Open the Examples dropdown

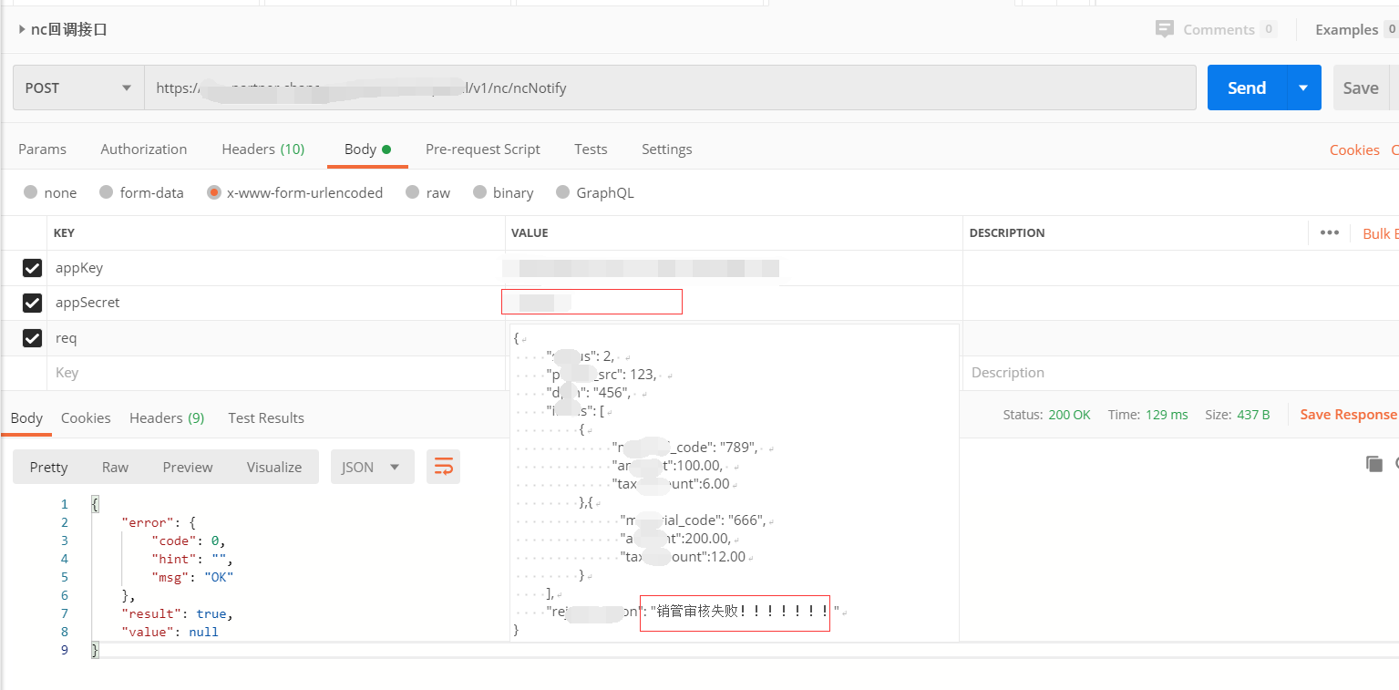click(1355, 29)
